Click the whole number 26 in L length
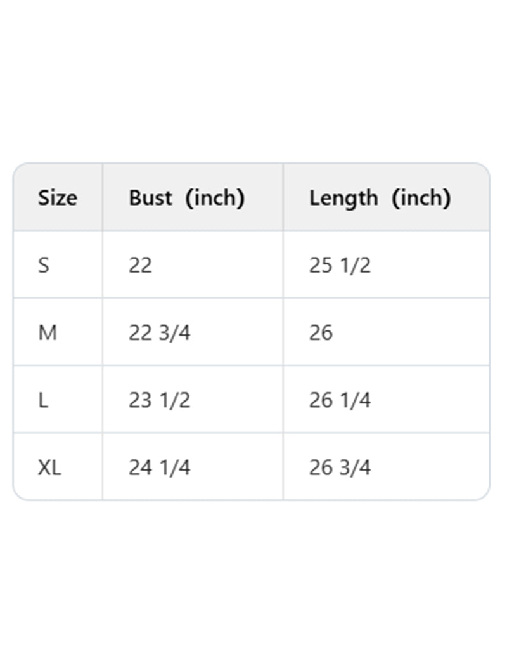Screen dimensions: 507x666 [321, 400]
